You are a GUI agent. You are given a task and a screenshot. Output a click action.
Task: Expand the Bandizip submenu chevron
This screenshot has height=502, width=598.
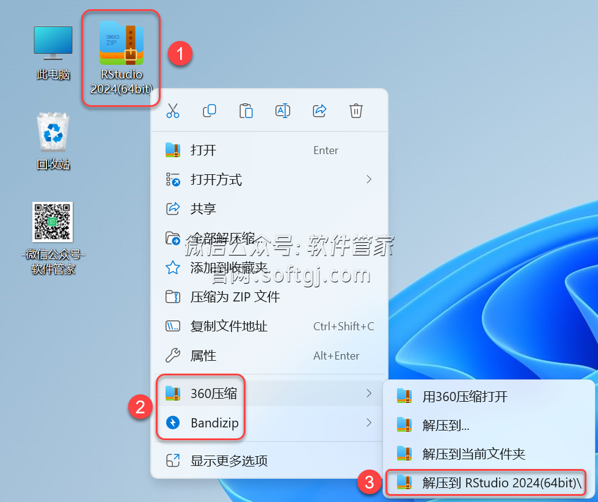pos(368,423)
